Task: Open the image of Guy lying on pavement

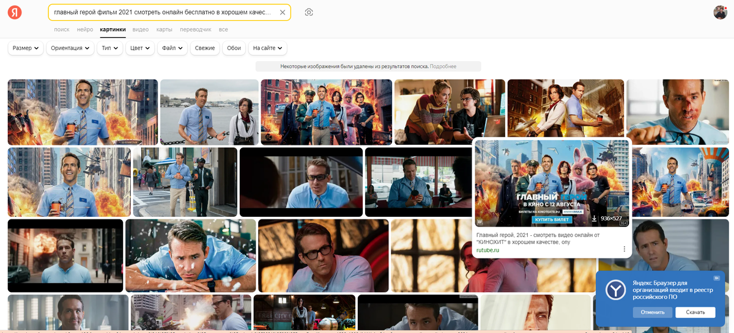Action: coord(190,255)
